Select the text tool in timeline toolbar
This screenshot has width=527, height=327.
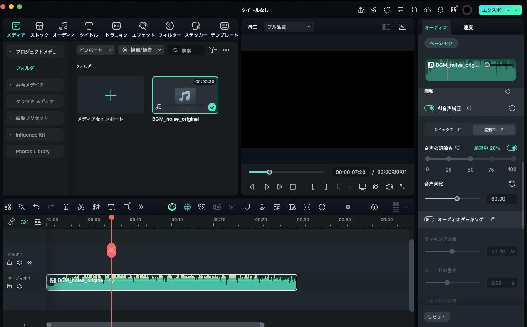coord(111,207)
